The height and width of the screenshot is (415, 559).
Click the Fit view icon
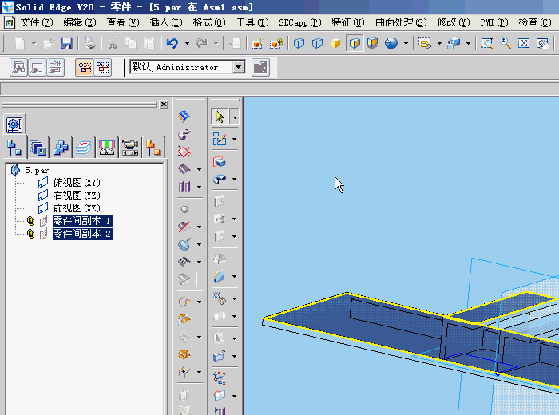click(524, 43)
